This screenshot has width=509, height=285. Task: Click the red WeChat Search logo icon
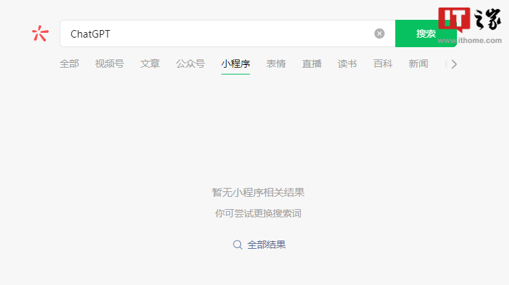40,33
